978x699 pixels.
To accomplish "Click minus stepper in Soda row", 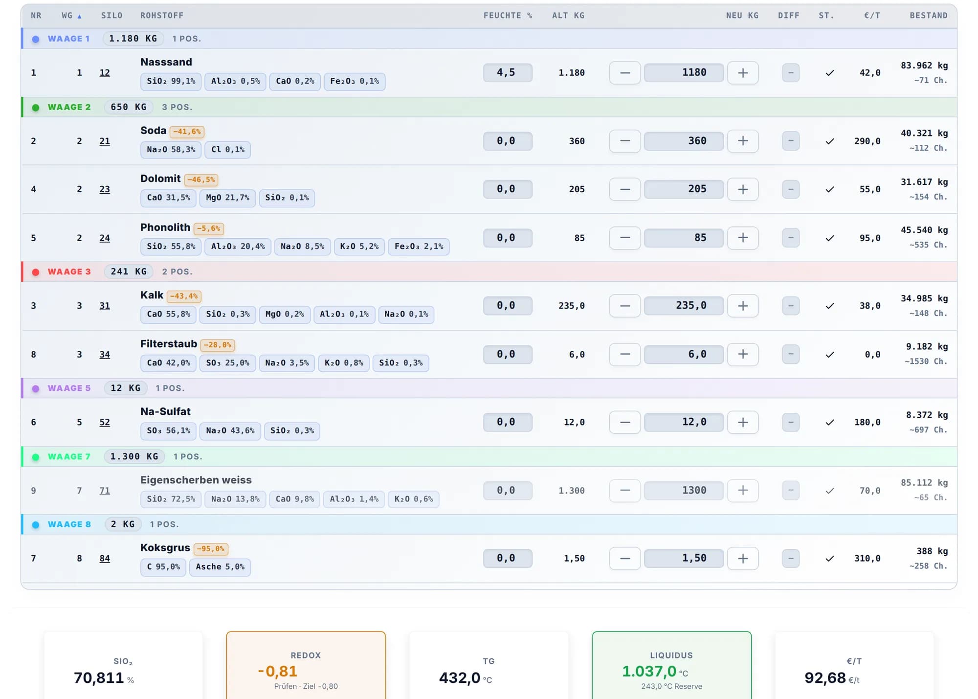I will (x=624, y=141).
